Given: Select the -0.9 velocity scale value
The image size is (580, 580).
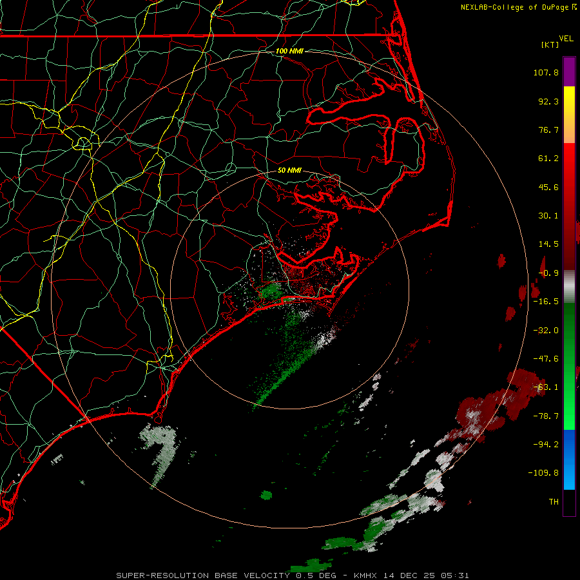Looking at the screenshot, I should tap(548, 273).
